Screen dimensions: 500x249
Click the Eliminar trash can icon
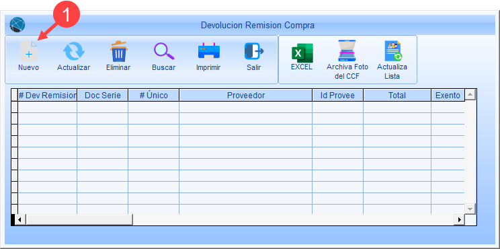[x=119, y=51]
